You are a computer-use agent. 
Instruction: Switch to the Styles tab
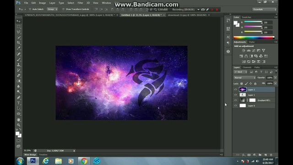coord(251,42)
